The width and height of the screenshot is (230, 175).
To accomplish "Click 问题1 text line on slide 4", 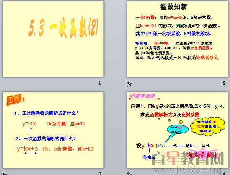I will [x=178, y=106].
